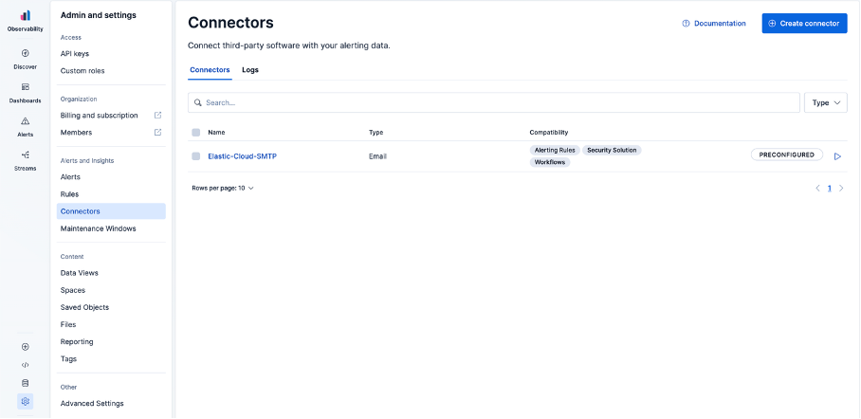The image size is (861, 419).
Task: Run the Elastic-Cloud-SMTP connector play icon
Action: pos(837,156)
